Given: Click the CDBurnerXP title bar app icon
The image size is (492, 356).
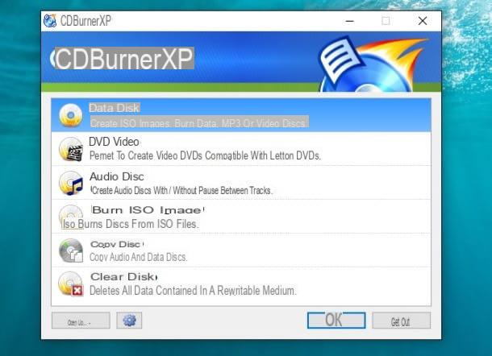Looking at the screenshot, I should tap(51, 21).
